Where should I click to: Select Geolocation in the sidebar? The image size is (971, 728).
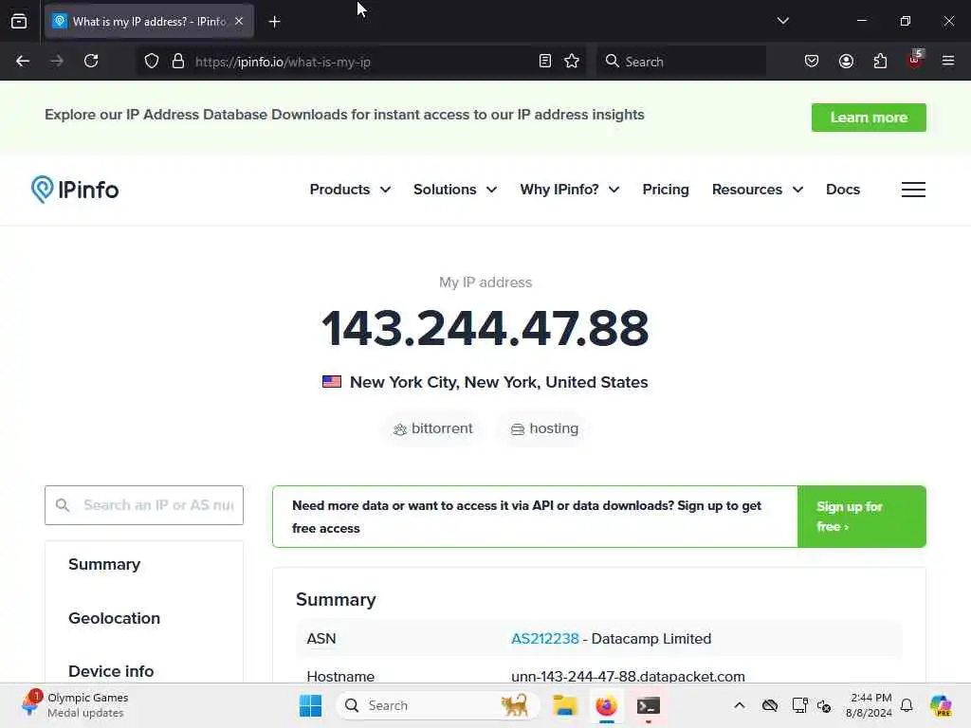coord(114,618)
